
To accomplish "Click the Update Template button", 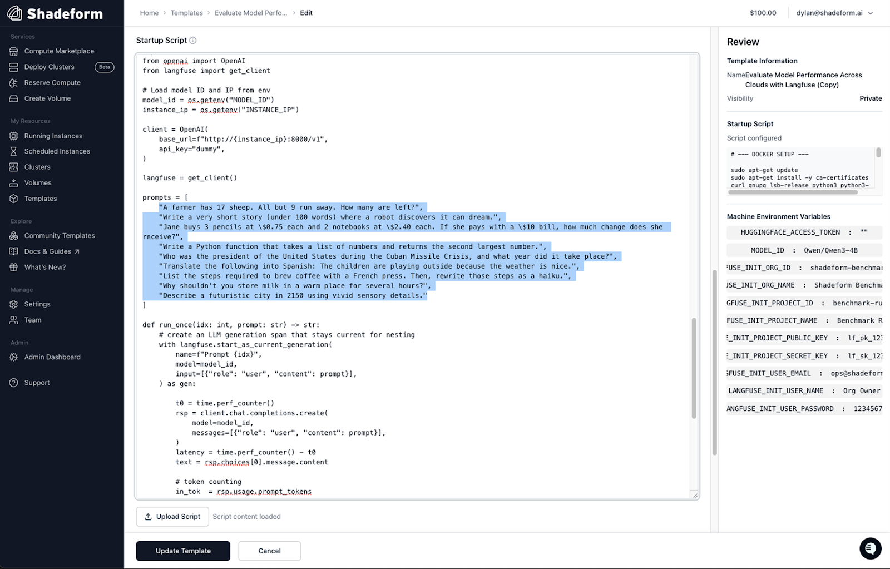I will pyautogui.click(x=183, y=551).
